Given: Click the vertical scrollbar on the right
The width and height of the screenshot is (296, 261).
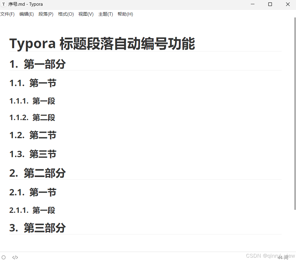Looking at the screenshot, I should coord(295,113).
